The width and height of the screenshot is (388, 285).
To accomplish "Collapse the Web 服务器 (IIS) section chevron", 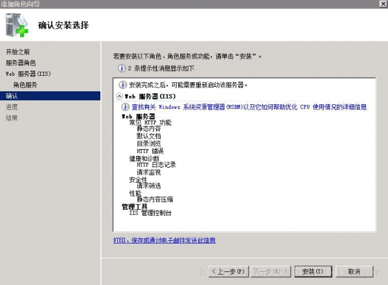I will coord(119,97).
